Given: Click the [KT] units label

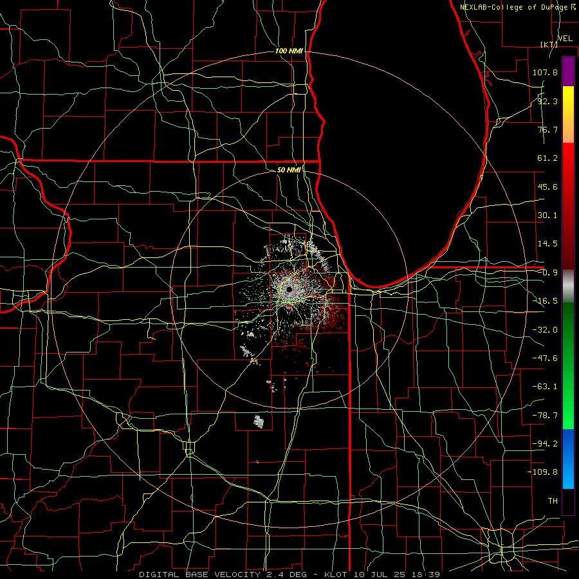Looking at the screenshot, I should pos(549,44).
